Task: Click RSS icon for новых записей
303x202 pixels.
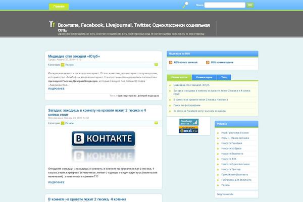Action: click(x=171, y=63)
